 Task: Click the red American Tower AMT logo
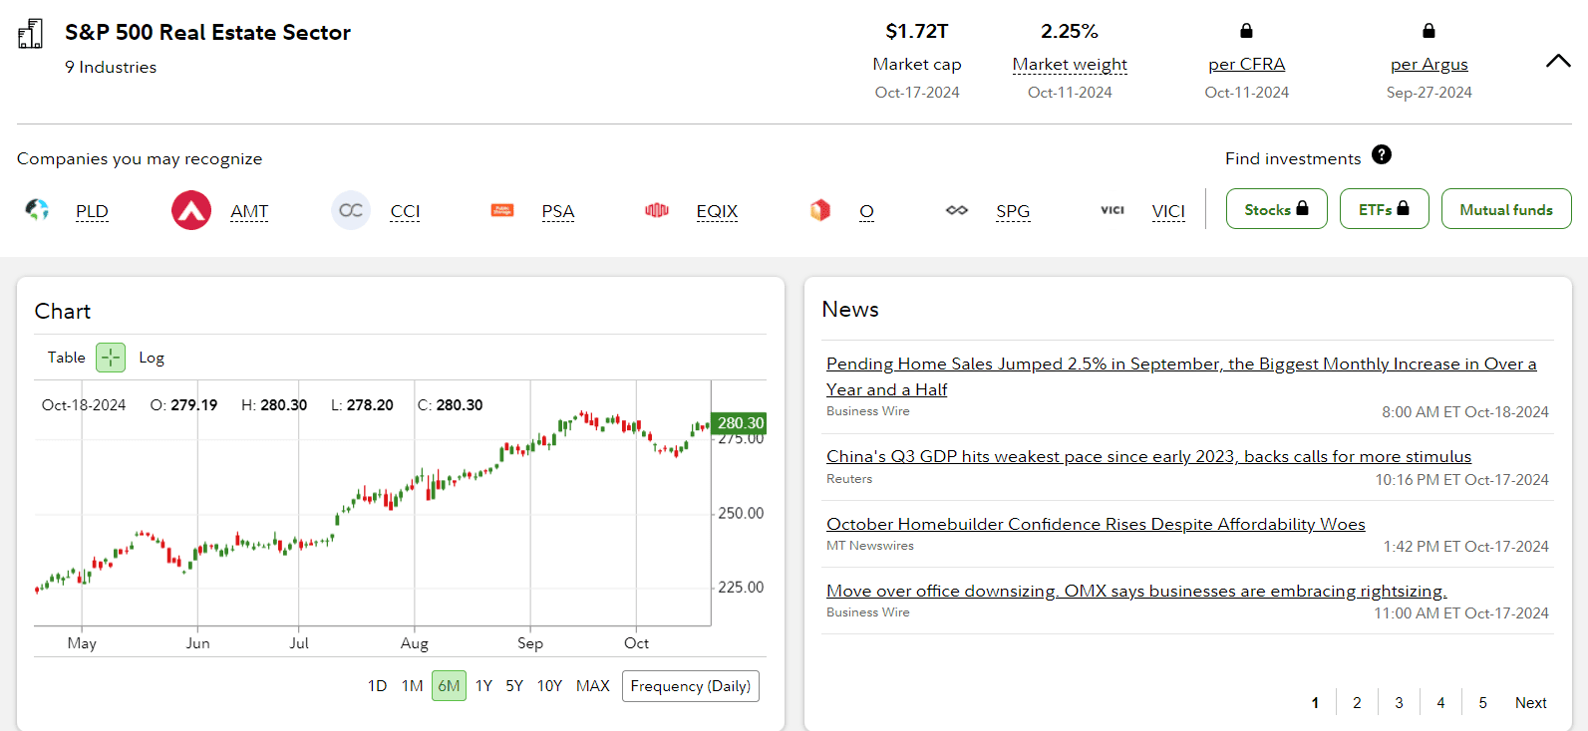pos(191,210)
